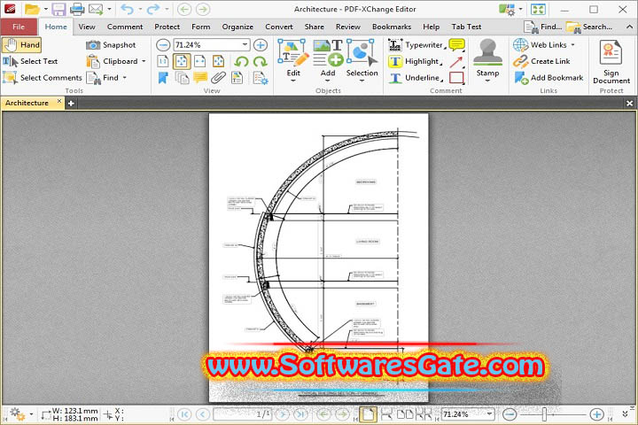Screen dimensions: 638x425
Task: Take a Snapshot of the page
Action: click(111, 45)
